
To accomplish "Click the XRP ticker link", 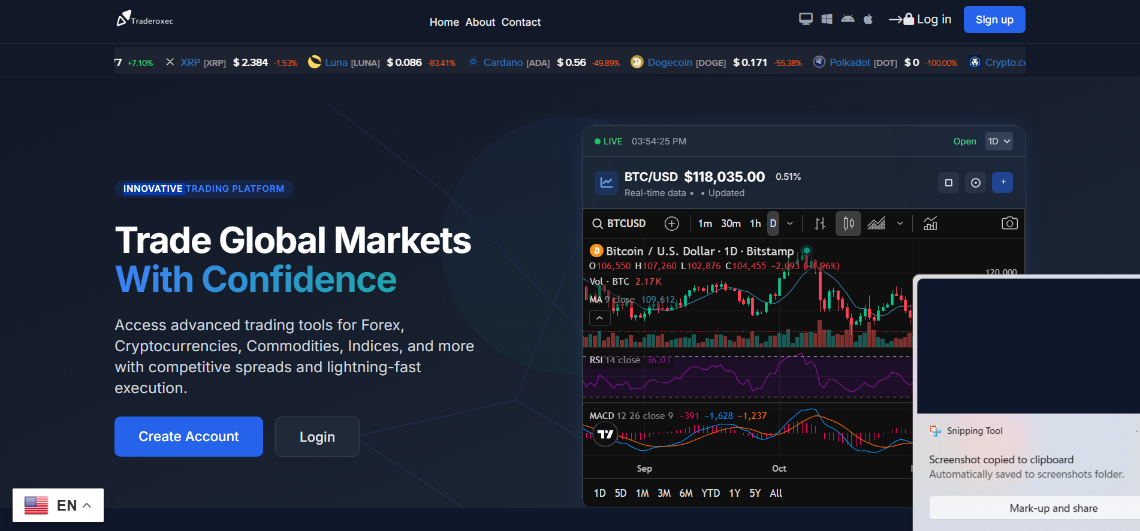I will click(x=190, y=62).
